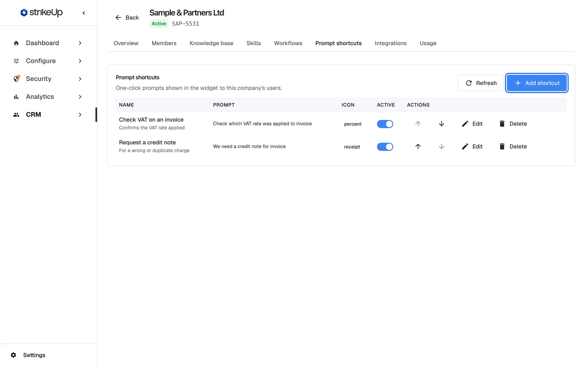The height and width of the screenshot is (366, 585).
Task: Refresh the prompt shortcuts list
Action: 481,83
